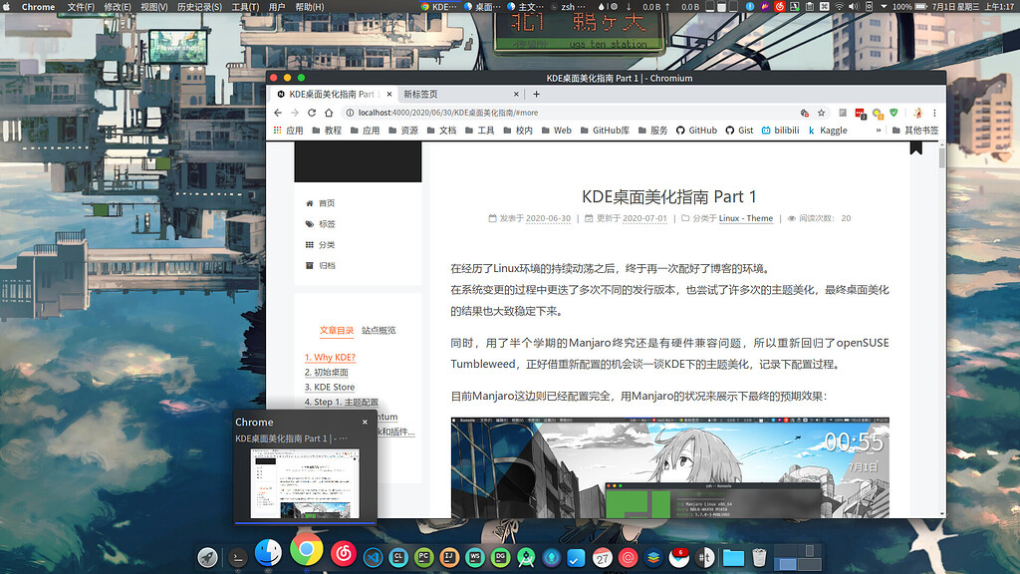The width and height of the screenshot is (1020, 574).
Task: Launch VS Code from the dock
Action: 372,557
